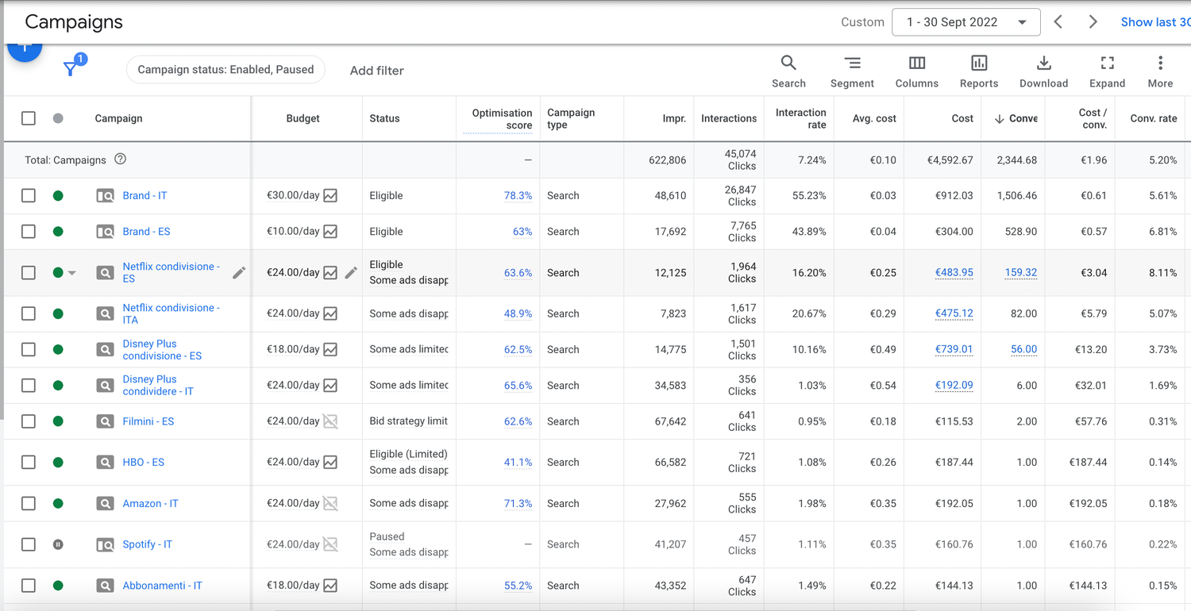Open the Reports menu

point(979,71)
